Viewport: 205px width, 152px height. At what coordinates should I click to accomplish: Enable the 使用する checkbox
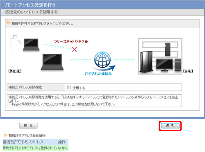point(69,88)
